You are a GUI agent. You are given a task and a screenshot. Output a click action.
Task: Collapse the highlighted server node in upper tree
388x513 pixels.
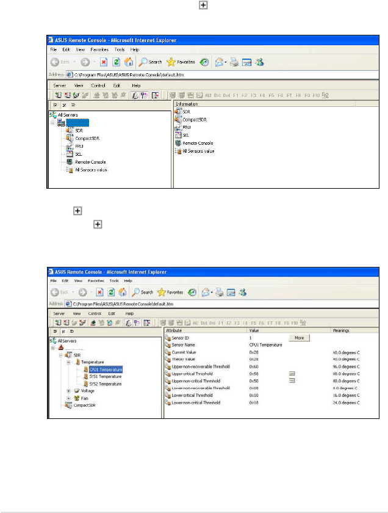click(x=52, y=123)
